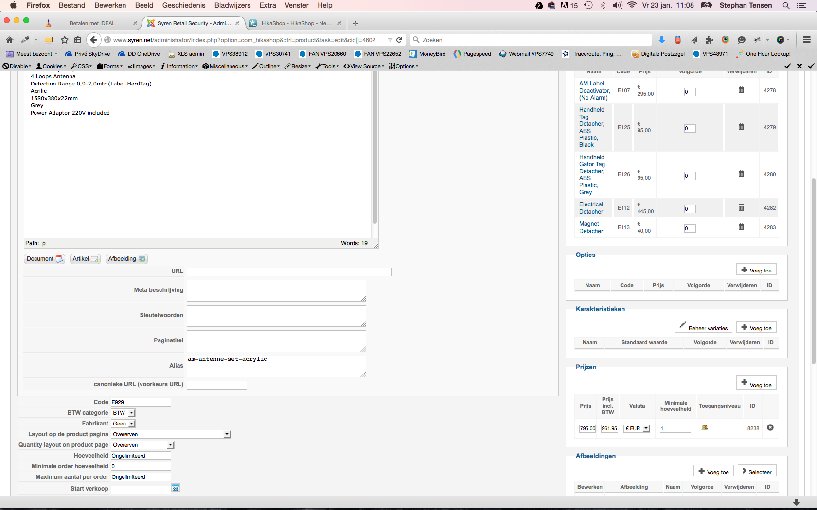817x510 pixels.
Task: Expand Layout op de product pagina dropdown
Action: coord(171,434)
